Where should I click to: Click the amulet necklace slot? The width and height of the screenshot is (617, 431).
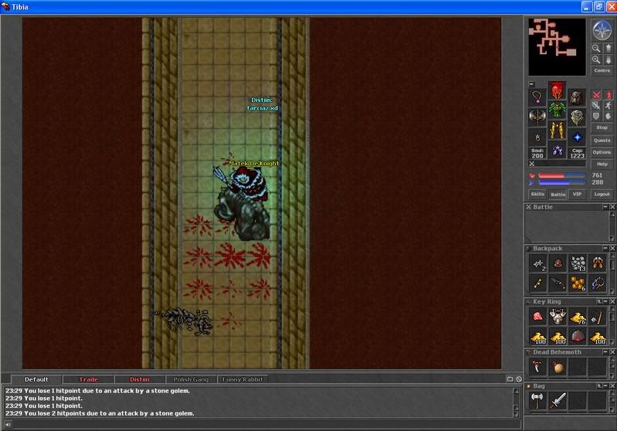(537, 97)
